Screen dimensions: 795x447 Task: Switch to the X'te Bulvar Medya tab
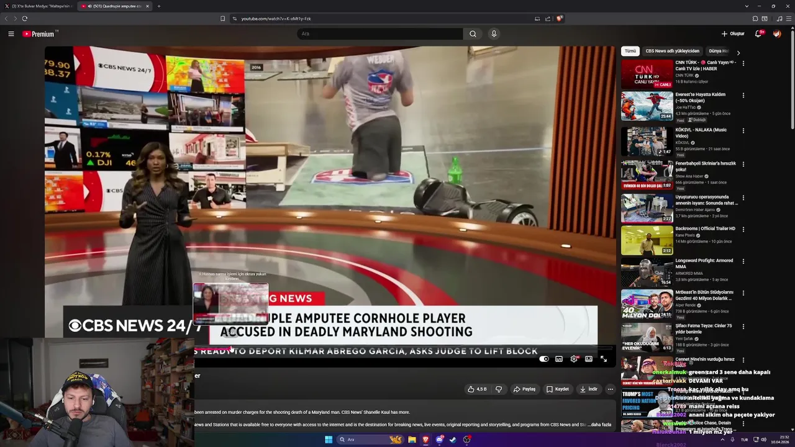pos(39,6)
